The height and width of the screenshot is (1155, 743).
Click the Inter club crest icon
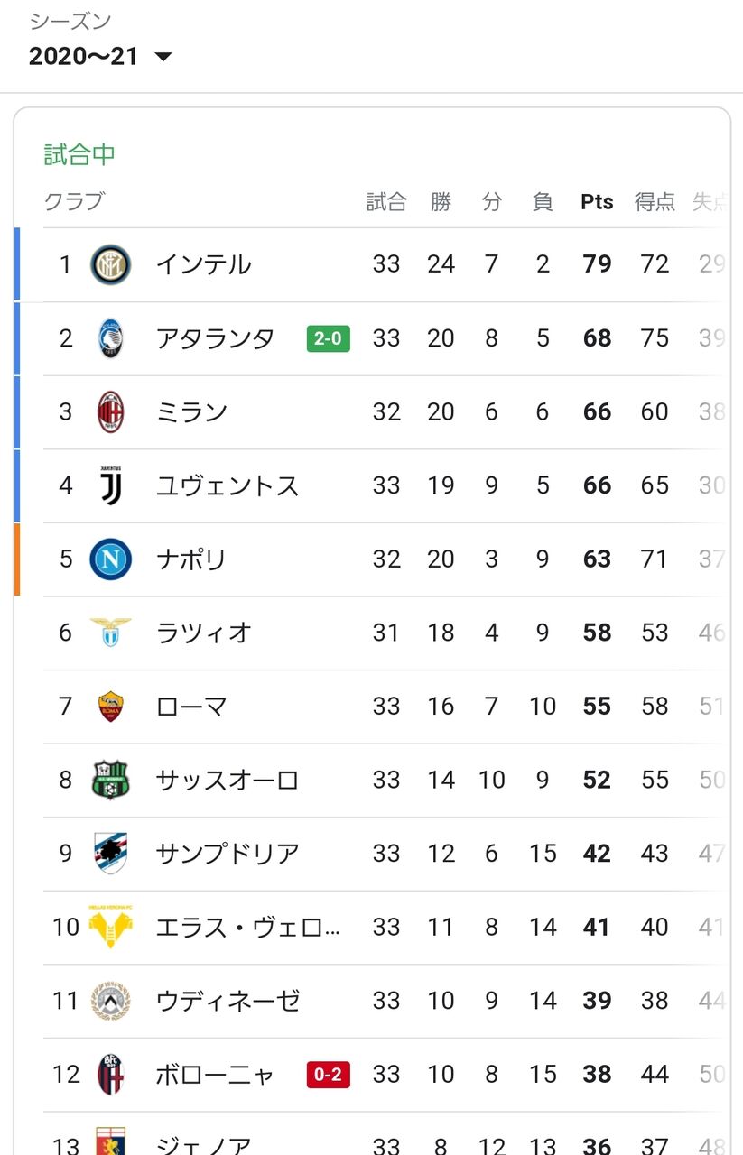click(x=111, y=265)
